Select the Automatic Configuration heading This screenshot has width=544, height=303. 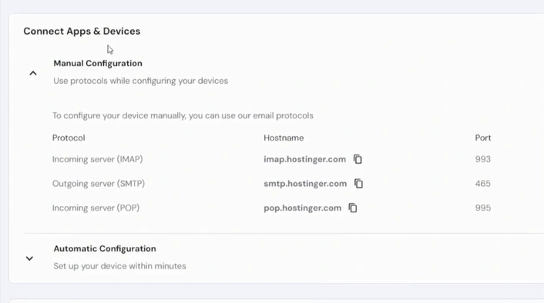[x=105, y=248]
